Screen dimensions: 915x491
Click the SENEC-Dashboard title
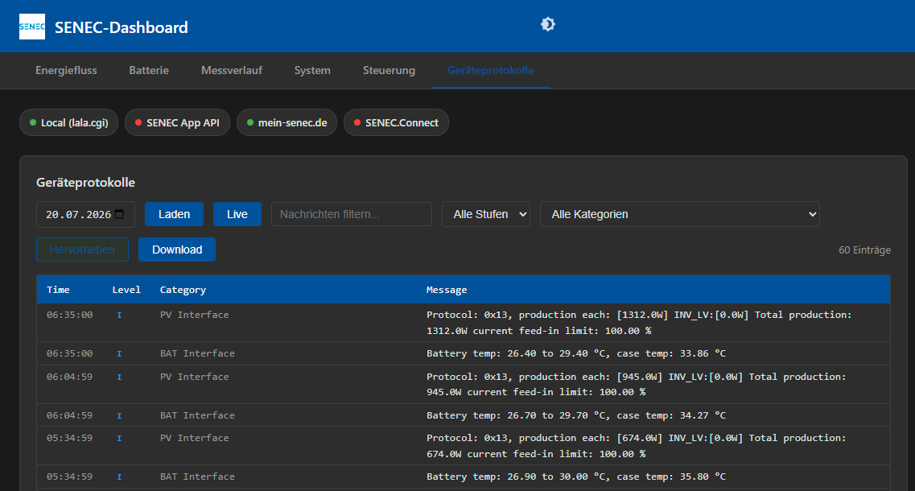(122, 27)
